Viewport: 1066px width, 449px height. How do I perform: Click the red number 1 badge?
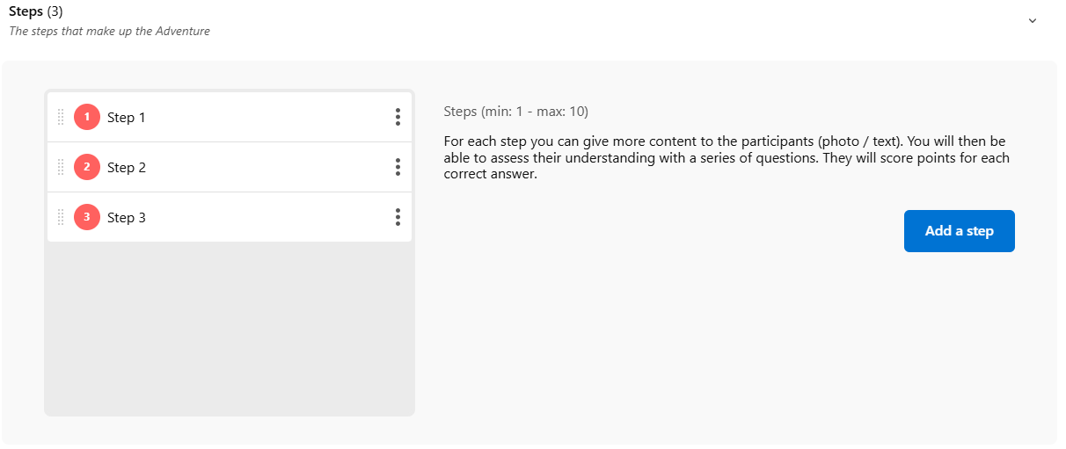coord(87,117)
